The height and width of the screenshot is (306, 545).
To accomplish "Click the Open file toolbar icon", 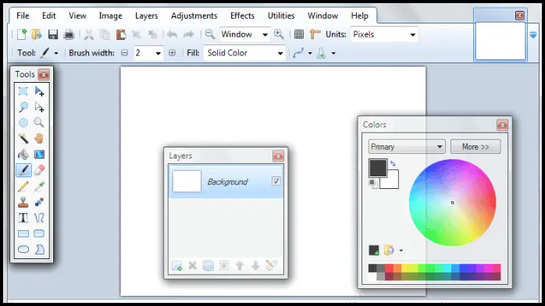I will pos(37,34).
